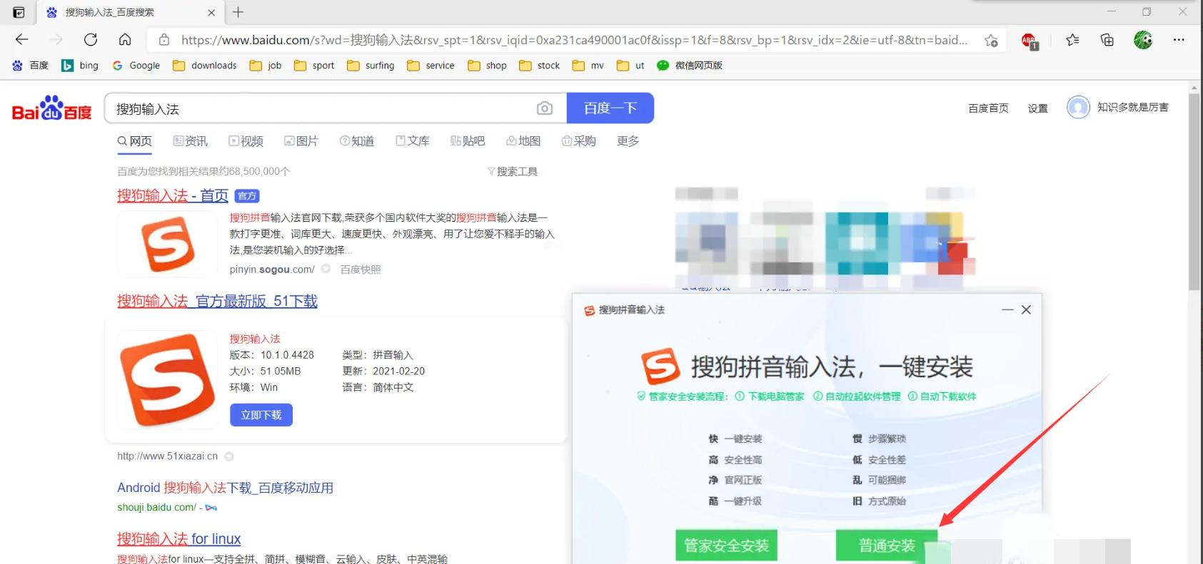Expand the downloads bookmark folder
1203x564 pixels.
tap(205, 66)
